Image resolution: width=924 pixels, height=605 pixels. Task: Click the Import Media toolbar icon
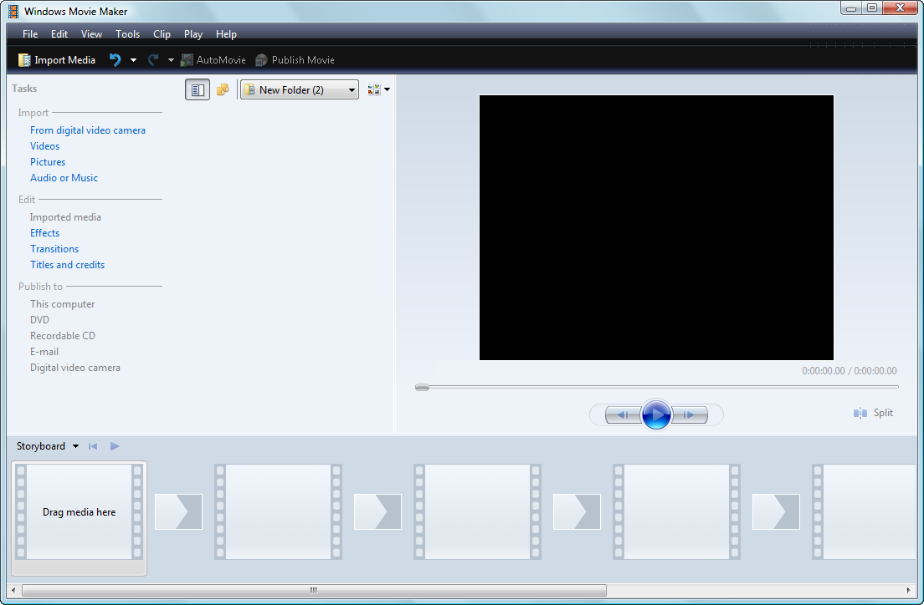tap(24, 60)
